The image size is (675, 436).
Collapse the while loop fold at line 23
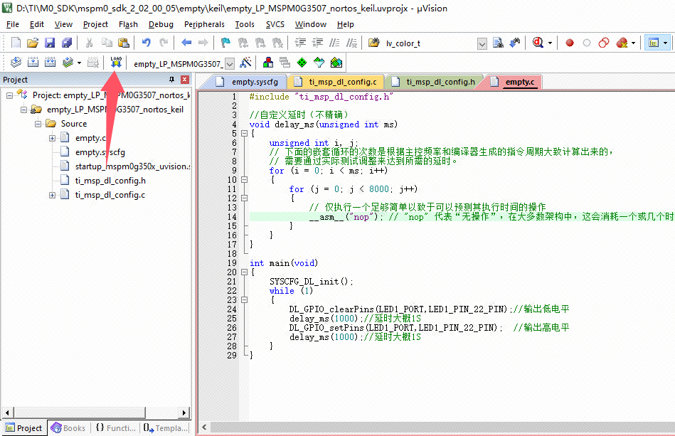[x=244, y=300]
